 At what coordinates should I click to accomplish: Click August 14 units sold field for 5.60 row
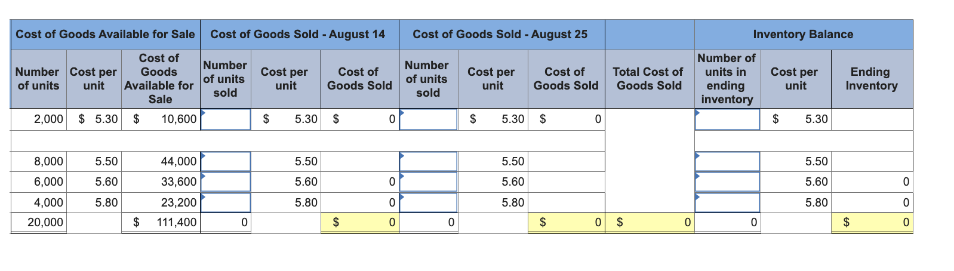pyautogui.click(x=226, y=181)
